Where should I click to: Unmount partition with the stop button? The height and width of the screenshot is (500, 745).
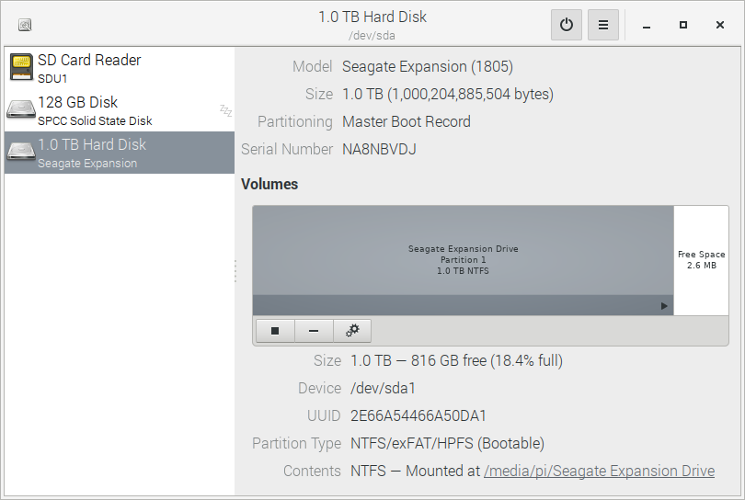tap(275, 331)
